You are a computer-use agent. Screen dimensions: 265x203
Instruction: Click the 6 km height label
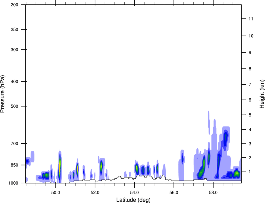pos(250,100)
